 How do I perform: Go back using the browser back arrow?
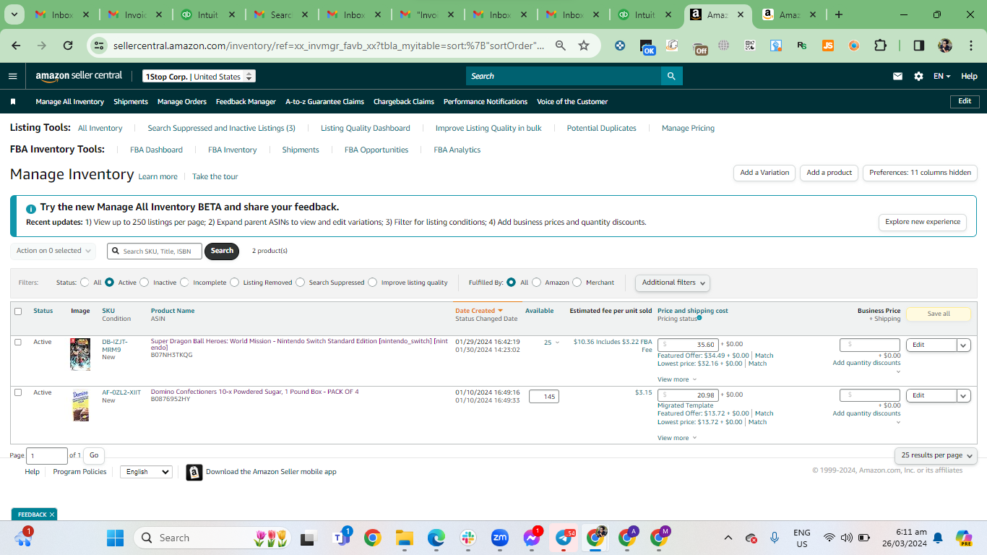[16, 46]
